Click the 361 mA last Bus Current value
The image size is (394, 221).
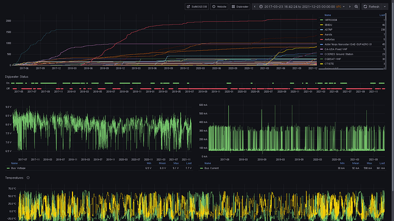coord(381,168)
